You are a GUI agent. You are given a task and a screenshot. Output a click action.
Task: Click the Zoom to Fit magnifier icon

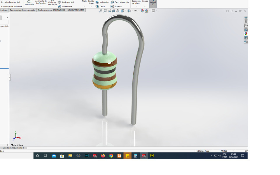coord(100,11)
